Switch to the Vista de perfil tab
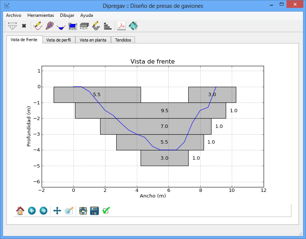 (59, 40)
